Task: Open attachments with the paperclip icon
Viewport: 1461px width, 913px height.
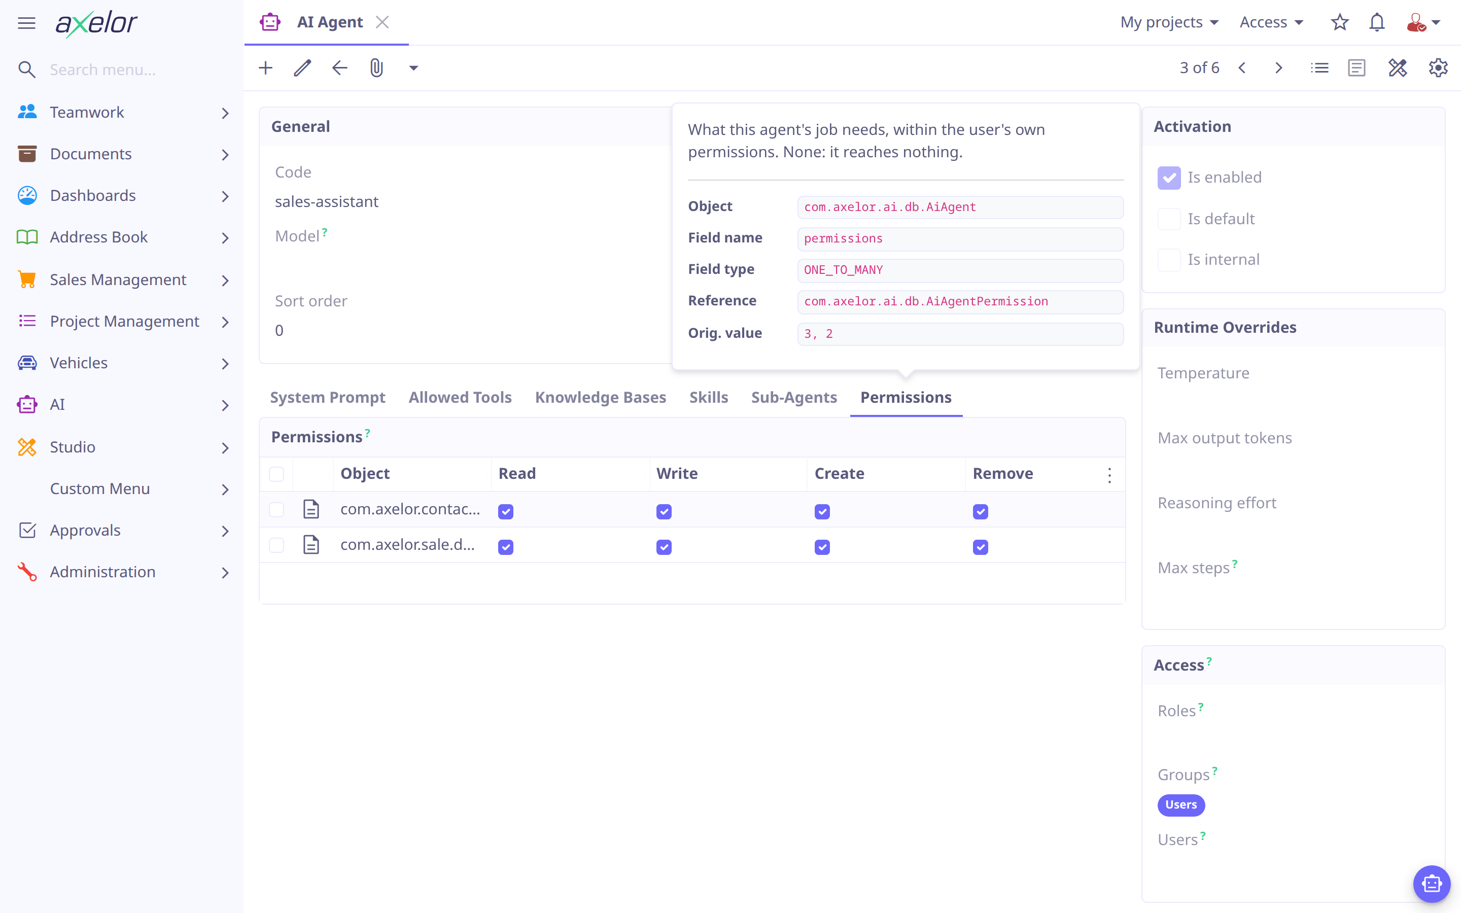Action: coord(377,67)
